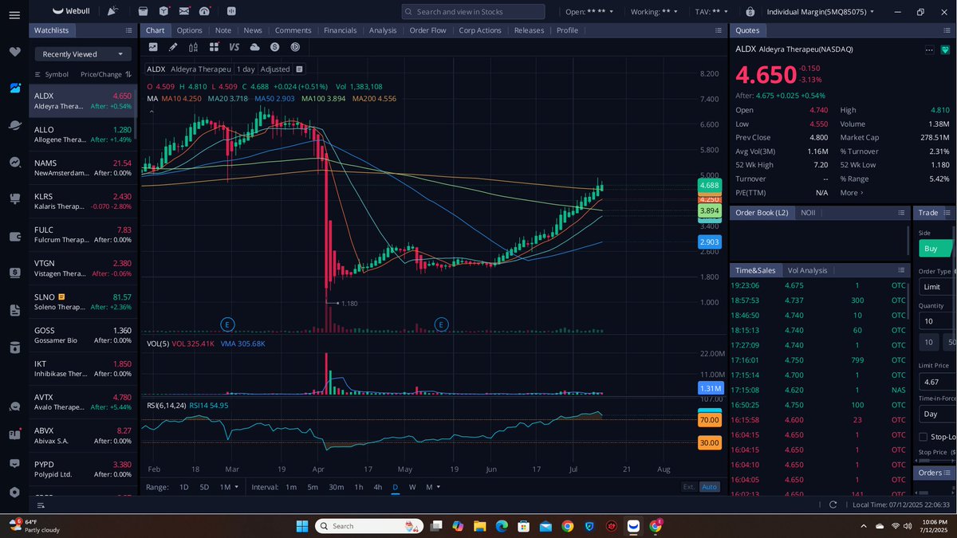Toggle the indicator legend note icon after Adjusted
This screenshot has height=538, width=957.
(x=299, y=69)
